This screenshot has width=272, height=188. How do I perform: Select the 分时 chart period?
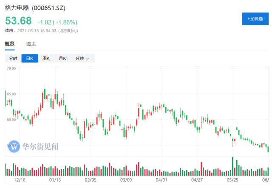point(13,59)
